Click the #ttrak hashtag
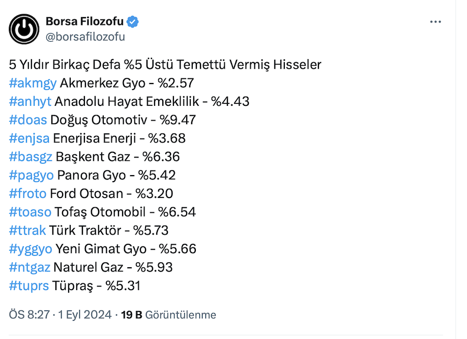467x339 pixels. tap(27, 230)
